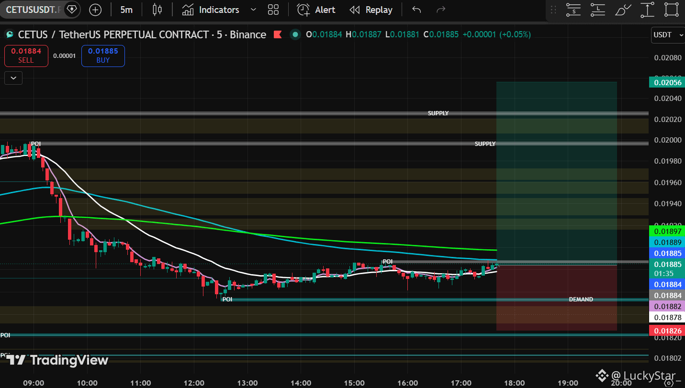The width and height of the screenshot is (685, 388).
Task: Select the SUPPLY label near 0.02020
Action: click(438, 113)
